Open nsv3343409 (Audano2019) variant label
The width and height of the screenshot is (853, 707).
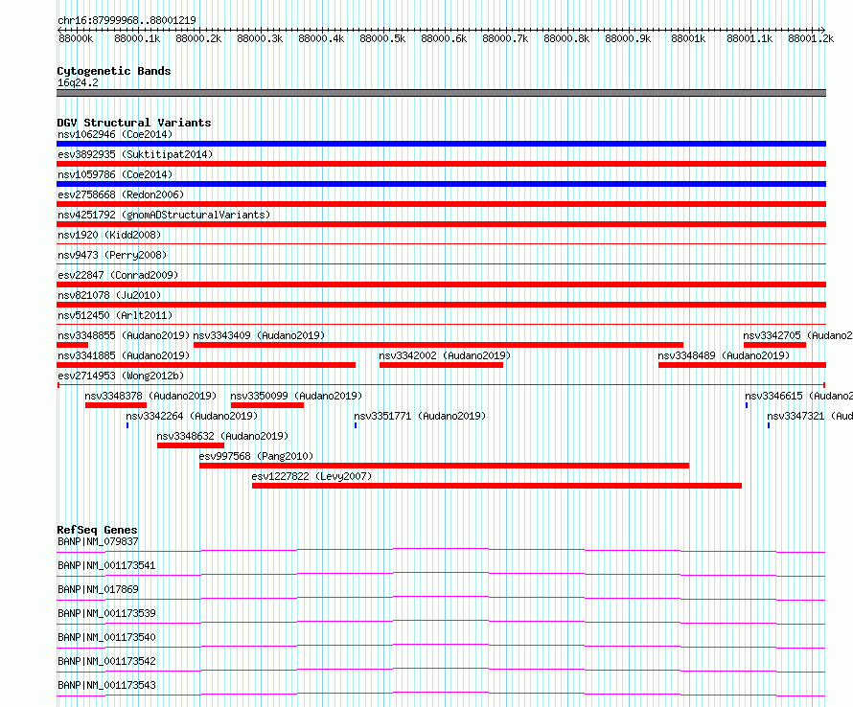259,335
